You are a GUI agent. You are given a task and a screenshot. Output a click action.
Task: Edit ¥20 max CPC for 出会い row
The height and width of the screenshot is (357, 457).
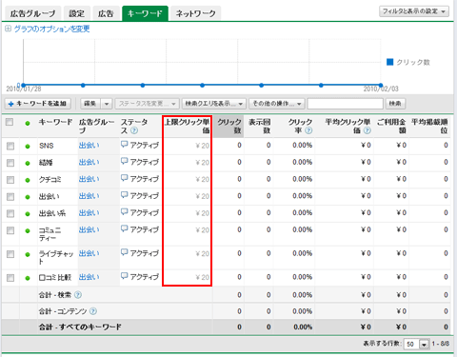click(x=202, y=196)
